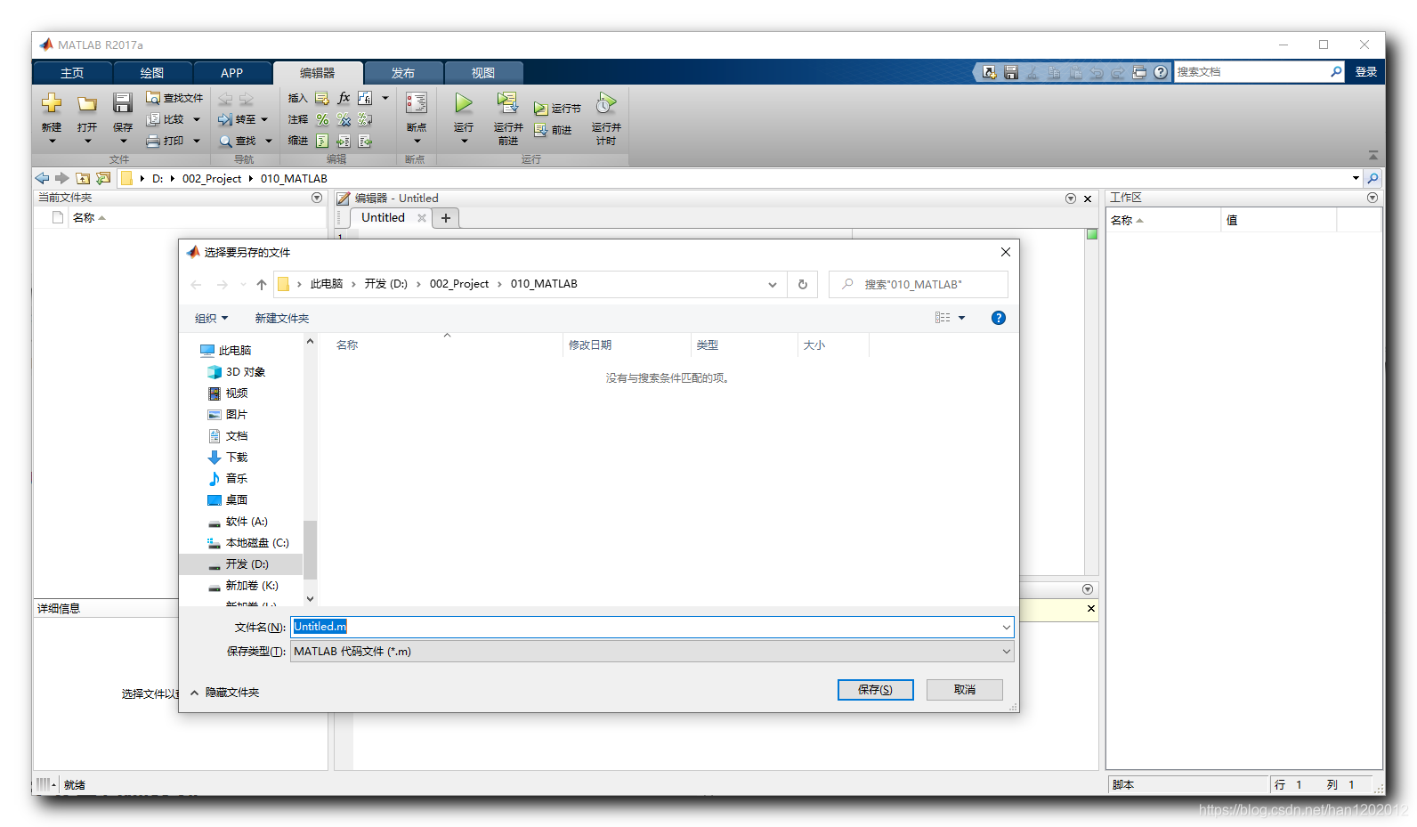Click the floppy disk Save (保存) icon
This screenshot has width=1417, height=827.
(123, 104)
